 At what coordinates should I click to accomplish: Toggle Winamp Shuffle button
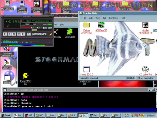(x=37, y=34)
